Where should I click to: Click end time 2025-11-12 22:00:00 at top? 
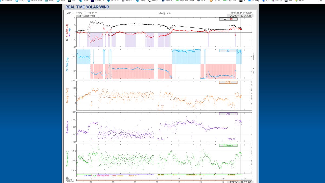coord(241,13)
